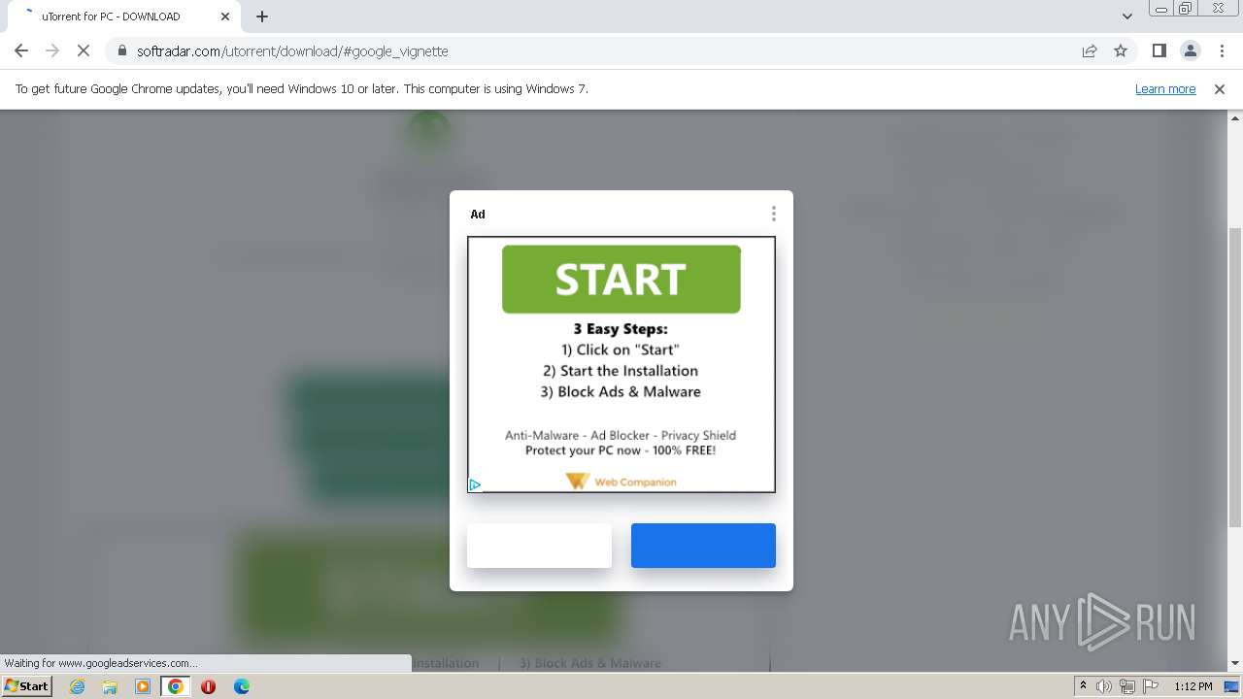Stop loading the page

coord(84,50)
